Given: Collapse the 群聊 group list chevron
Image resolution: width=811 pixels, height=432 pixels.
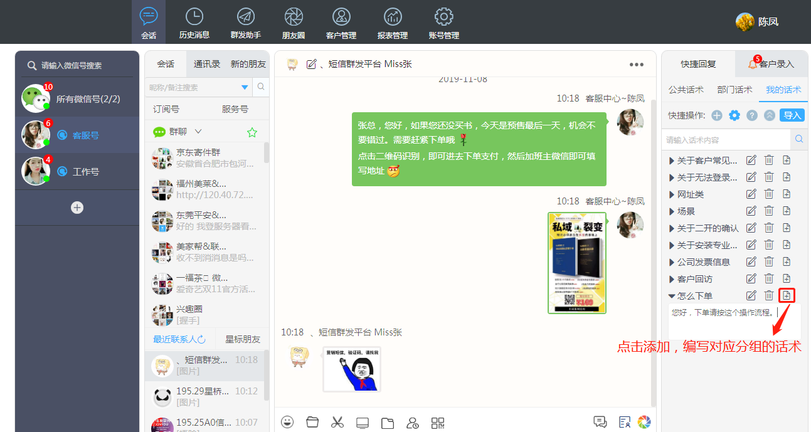Looking at the screenshot, I should 198,132.
